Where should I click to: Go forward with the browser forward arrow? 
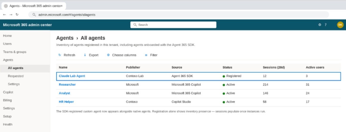(11, 15)
